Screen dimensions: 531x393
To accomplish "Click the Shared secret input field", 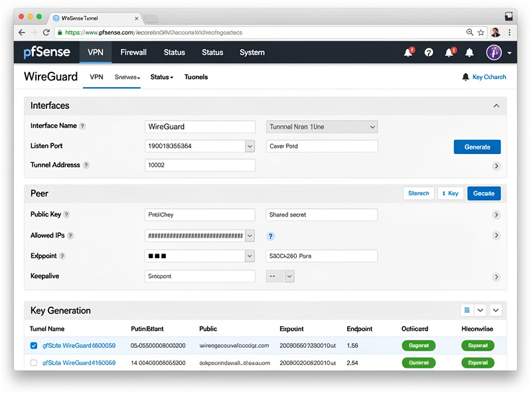I will coord(322,215).
